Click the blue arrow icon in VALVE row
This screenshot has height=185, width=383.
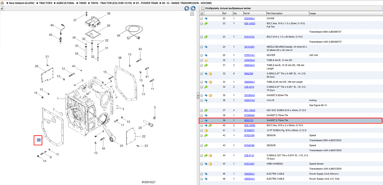tap(206, 100)
